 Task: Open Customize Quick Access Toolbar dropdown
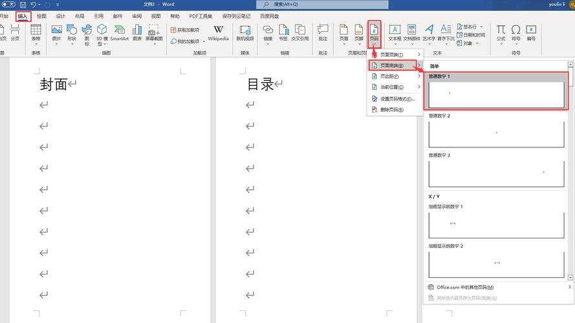click(58, 5)
